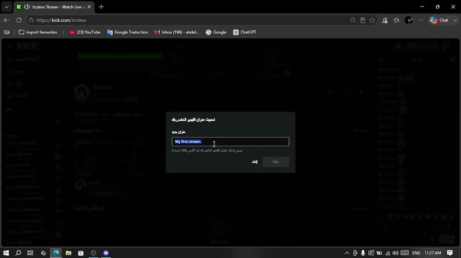Open a new browser tab
Screen dimensions: 461x258
tap(101, 7)
